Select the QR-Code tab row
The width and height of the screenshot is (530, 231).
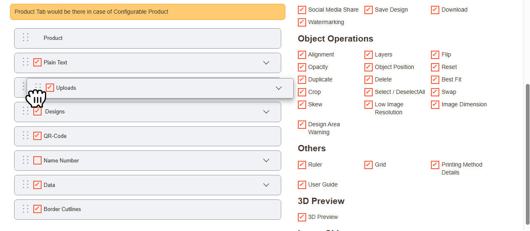click(x=148, y=136)
